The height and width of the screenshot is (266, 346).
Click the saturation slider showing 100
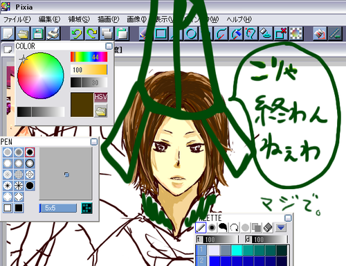[x=89, y=70]
